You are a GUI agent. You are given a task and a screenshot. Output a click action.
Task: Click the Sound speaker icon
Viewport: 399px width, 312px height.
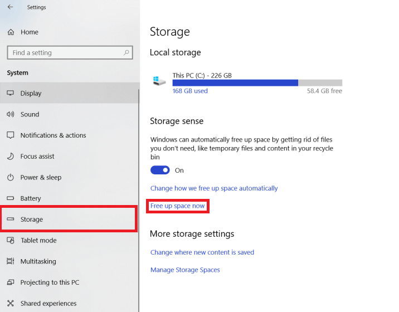11,114
